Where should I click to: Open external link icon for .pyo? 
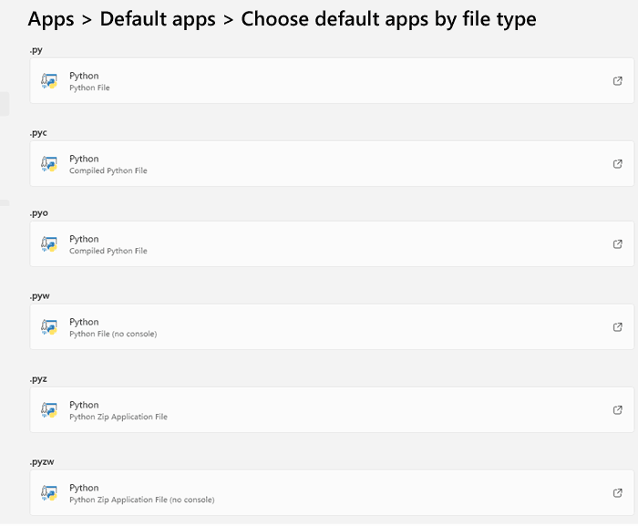coord(618,244)
